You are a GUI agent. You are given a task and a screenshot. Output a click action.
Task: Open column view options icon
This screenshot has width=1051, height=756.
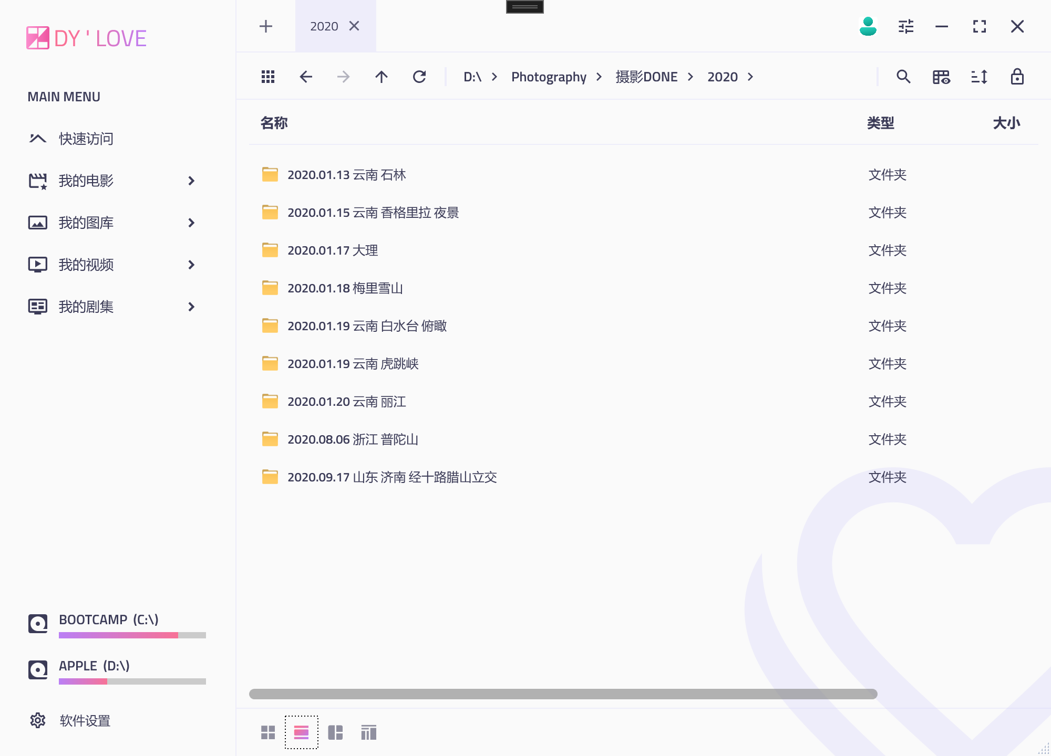[x=942, y=77]
